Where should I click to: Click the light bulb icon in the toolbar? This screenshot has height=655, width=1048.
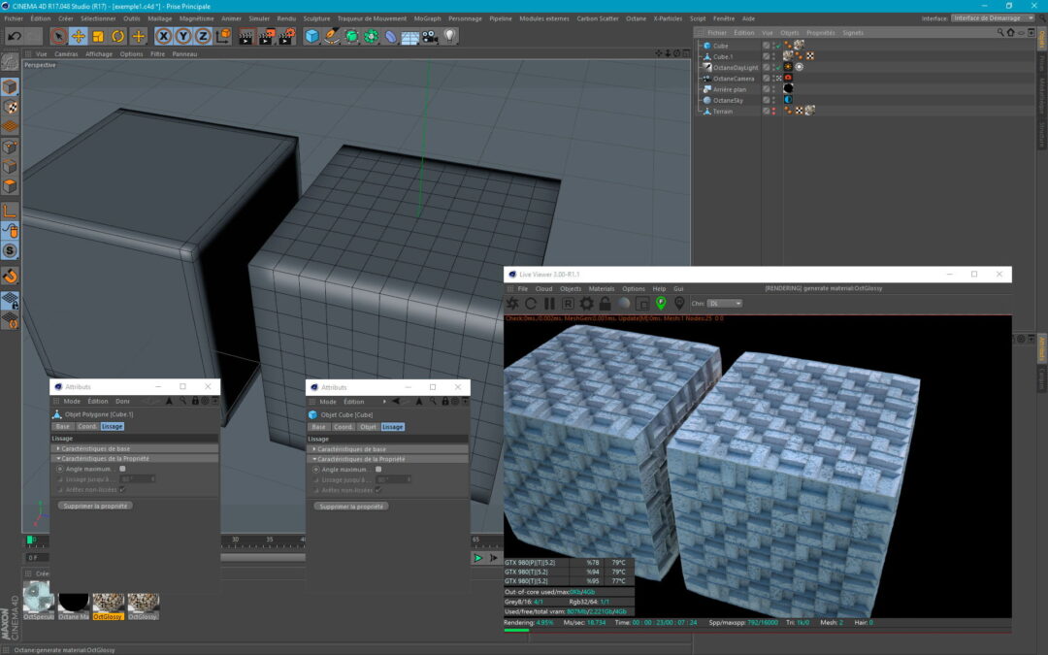click(x=449, y=36)
